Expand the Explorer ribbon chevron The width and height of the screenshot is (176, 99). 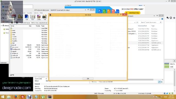click(x=160, y=19)
